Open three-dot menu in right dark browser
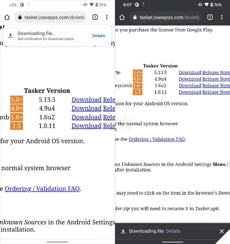The width and height of the screenshot is (230, 244). (x=222, y=17)
